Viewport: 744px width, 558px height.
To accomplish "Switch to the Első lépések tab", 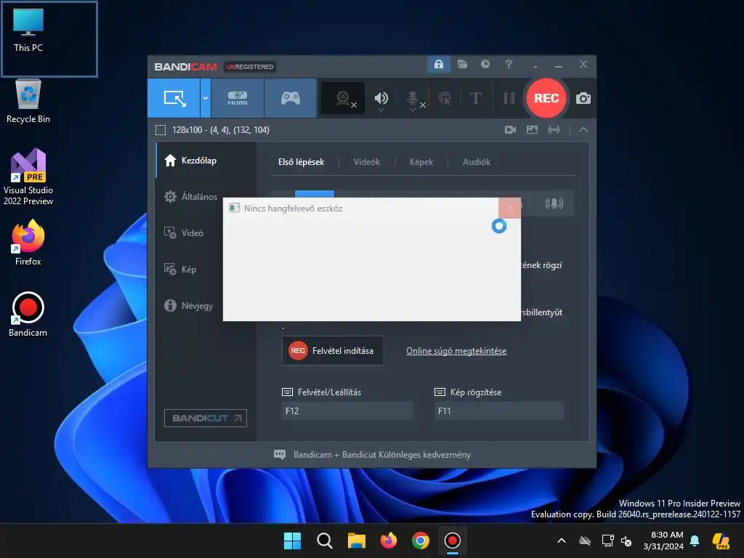I will tap(302, 162).
